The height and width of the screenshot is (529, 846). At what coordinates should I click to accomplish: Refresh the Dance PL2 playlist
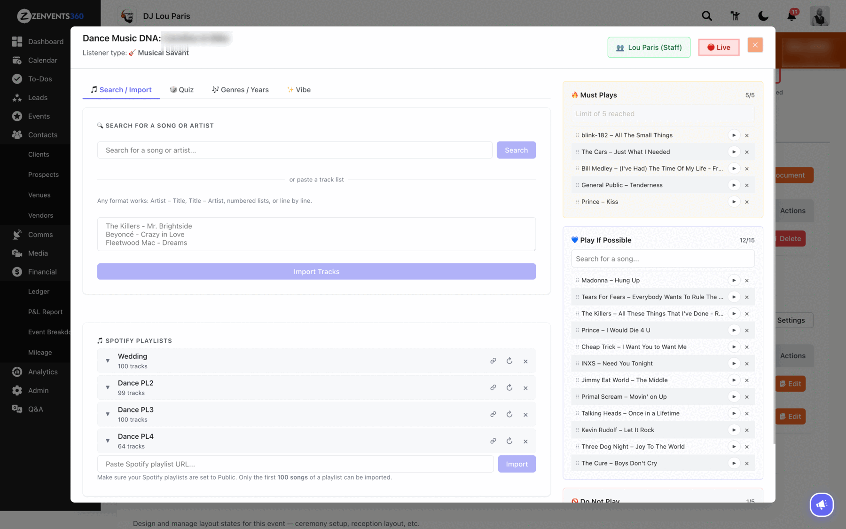point(509,388)
